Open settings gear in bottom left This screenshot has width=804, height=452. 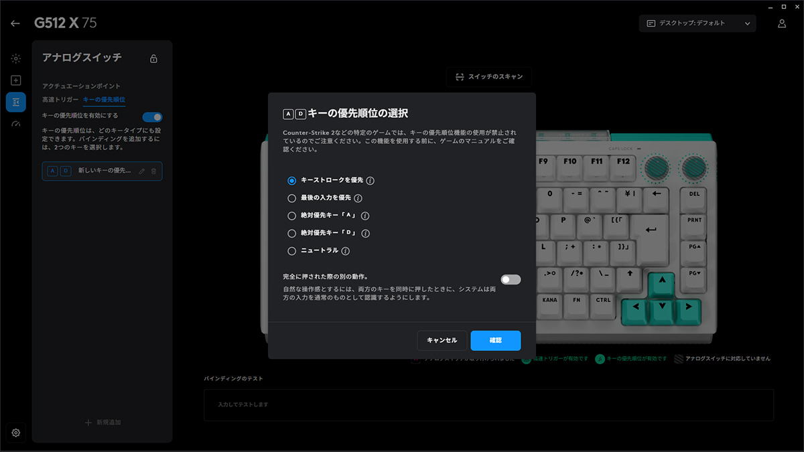tap(15, 433)
